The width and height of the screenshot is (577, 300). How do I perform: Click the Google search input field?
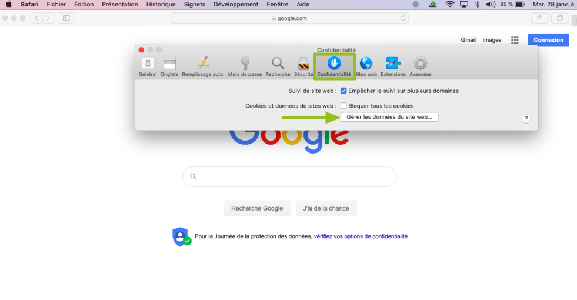tap(289, 176)
